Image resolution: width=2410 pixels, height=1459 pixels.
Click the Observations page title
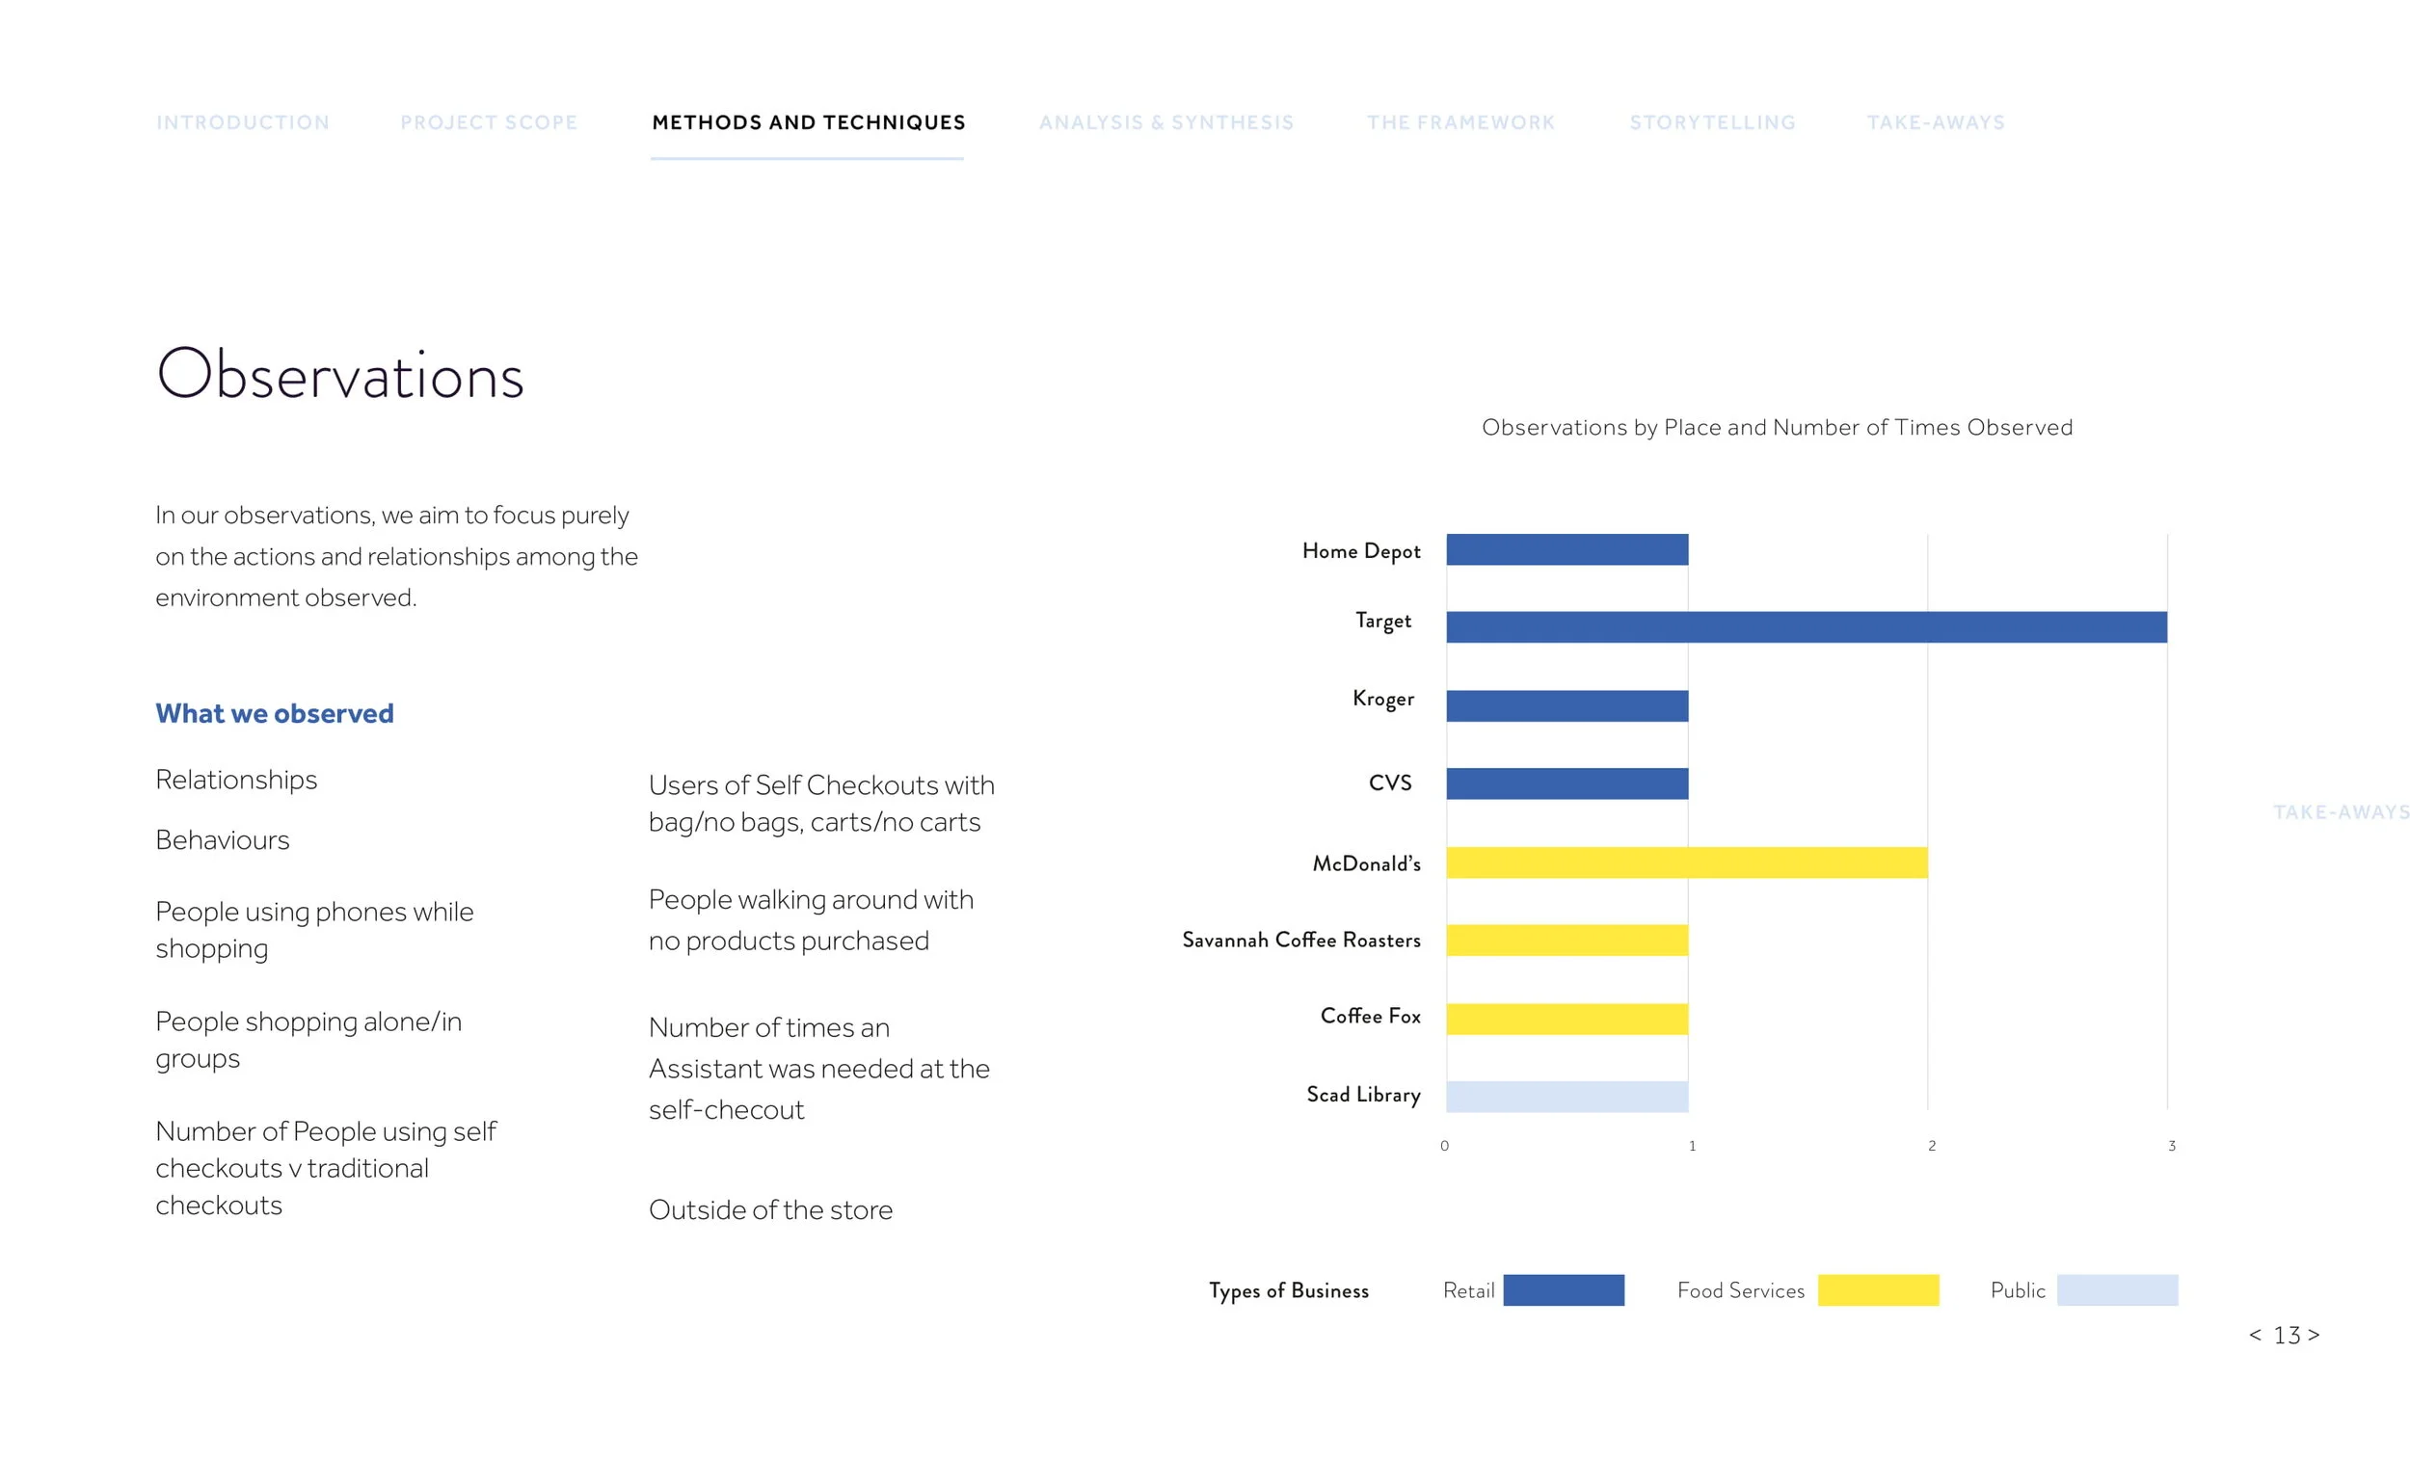click(340, 376)
